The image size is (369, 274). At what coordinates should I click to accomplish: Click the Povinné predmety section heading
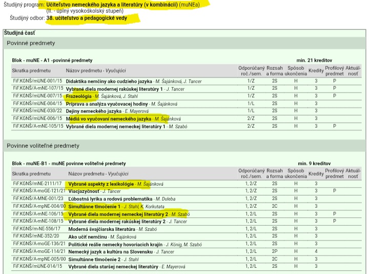pyautogui.click(x=31, y=43)
